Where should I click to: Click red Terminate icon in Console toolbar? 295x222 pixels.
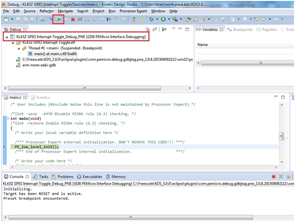pyautogui.click(x=273, y=177)
